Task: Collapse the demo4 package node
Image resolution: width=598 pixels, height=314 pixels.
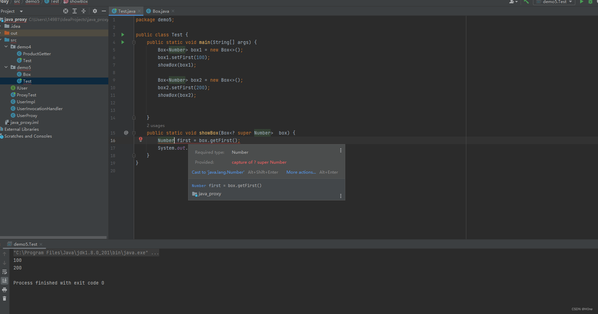Action: (x=6, y=47)
